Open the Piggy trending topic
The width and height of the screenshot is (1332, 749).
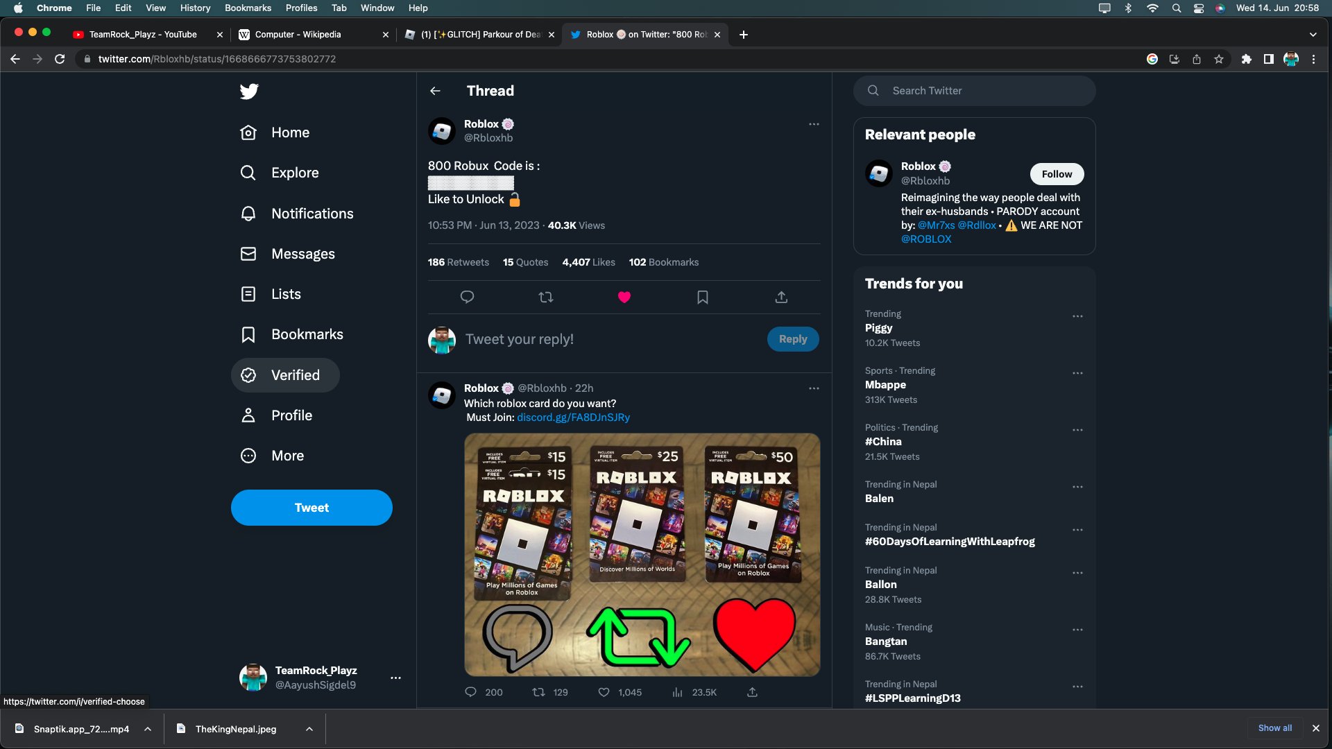(x=878, y=328)
